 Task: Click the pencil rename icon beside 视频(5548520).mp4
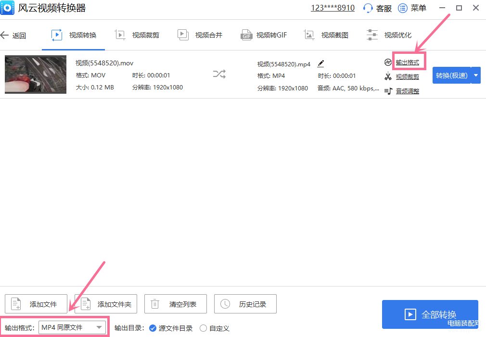tap(321, 63)
